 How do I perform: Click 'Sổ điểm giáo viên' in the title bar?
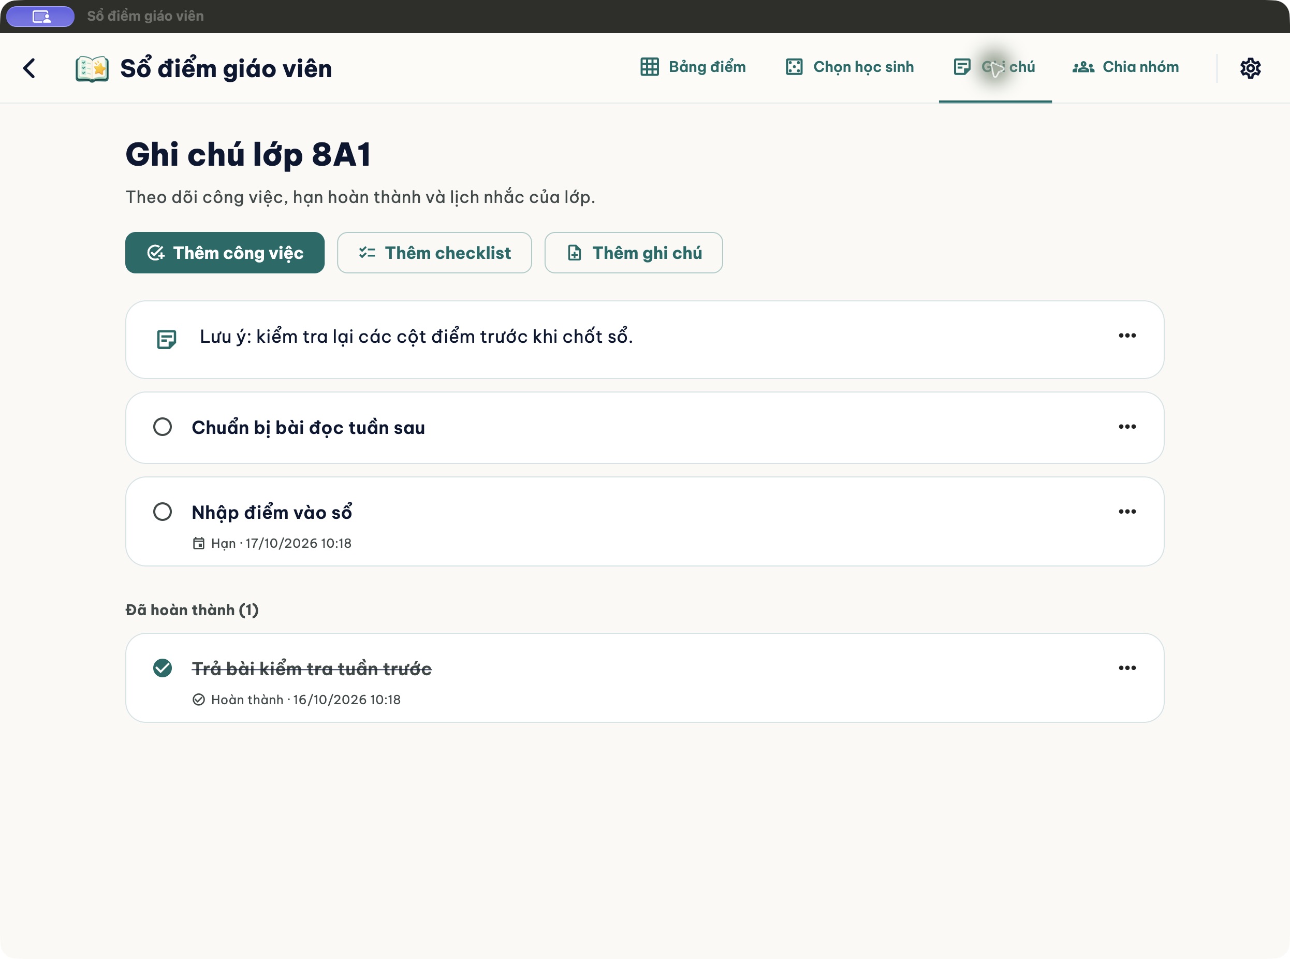[145, 16]
